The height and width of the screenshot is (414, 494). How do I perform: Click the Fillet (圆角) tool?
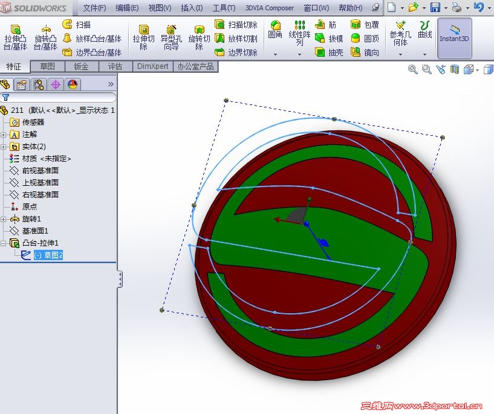tap(275, 30)
